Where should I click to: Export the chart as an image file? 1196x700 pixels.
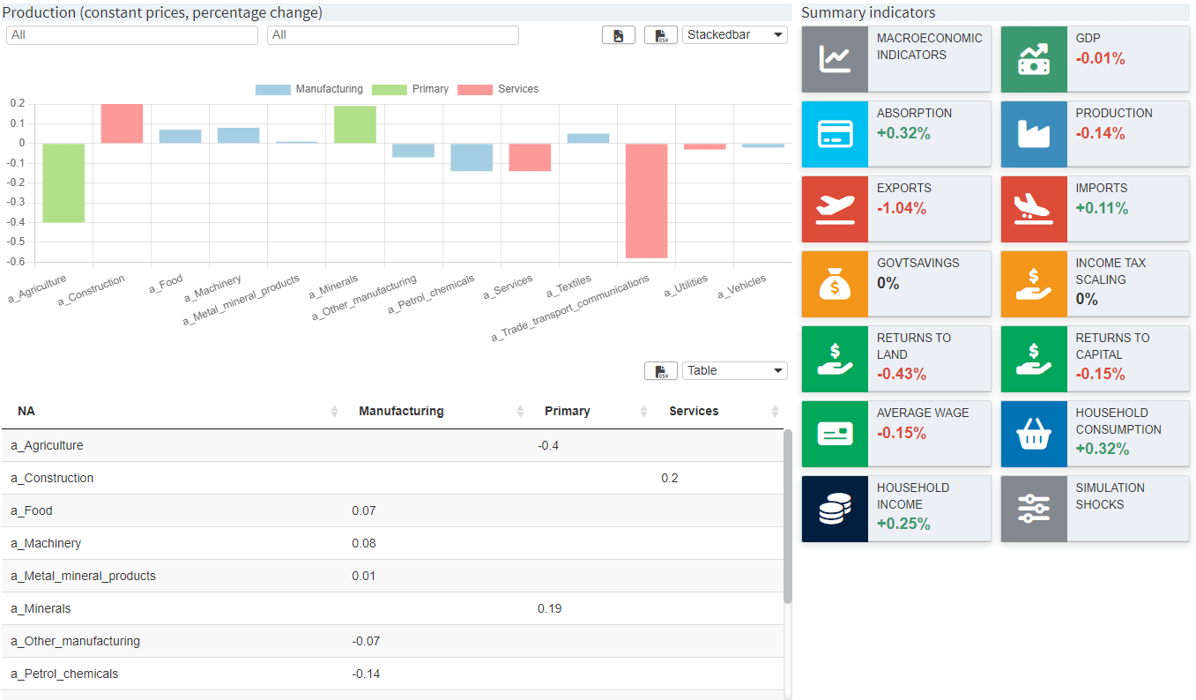pos(618,35)
